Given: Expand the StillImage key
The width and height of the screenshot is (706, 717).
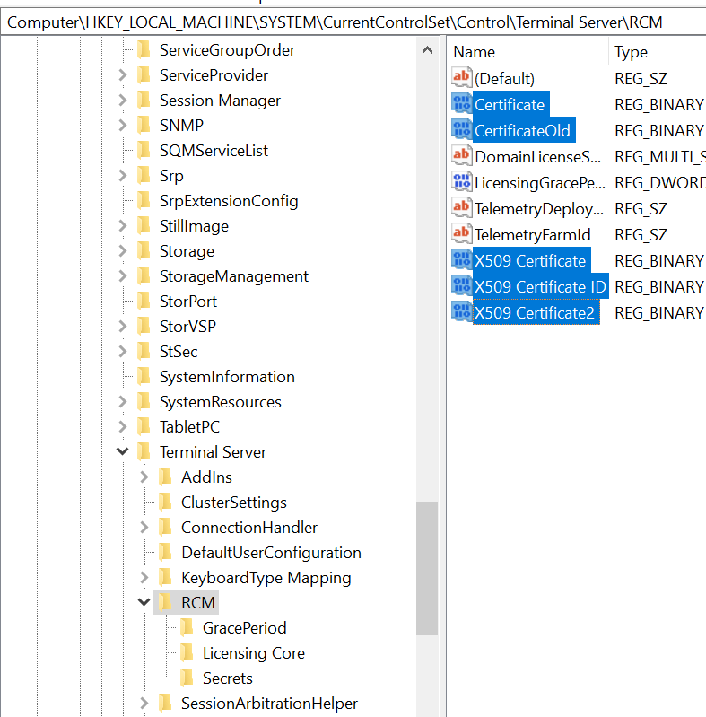Looking at the screenshot, I should (123, 226).
